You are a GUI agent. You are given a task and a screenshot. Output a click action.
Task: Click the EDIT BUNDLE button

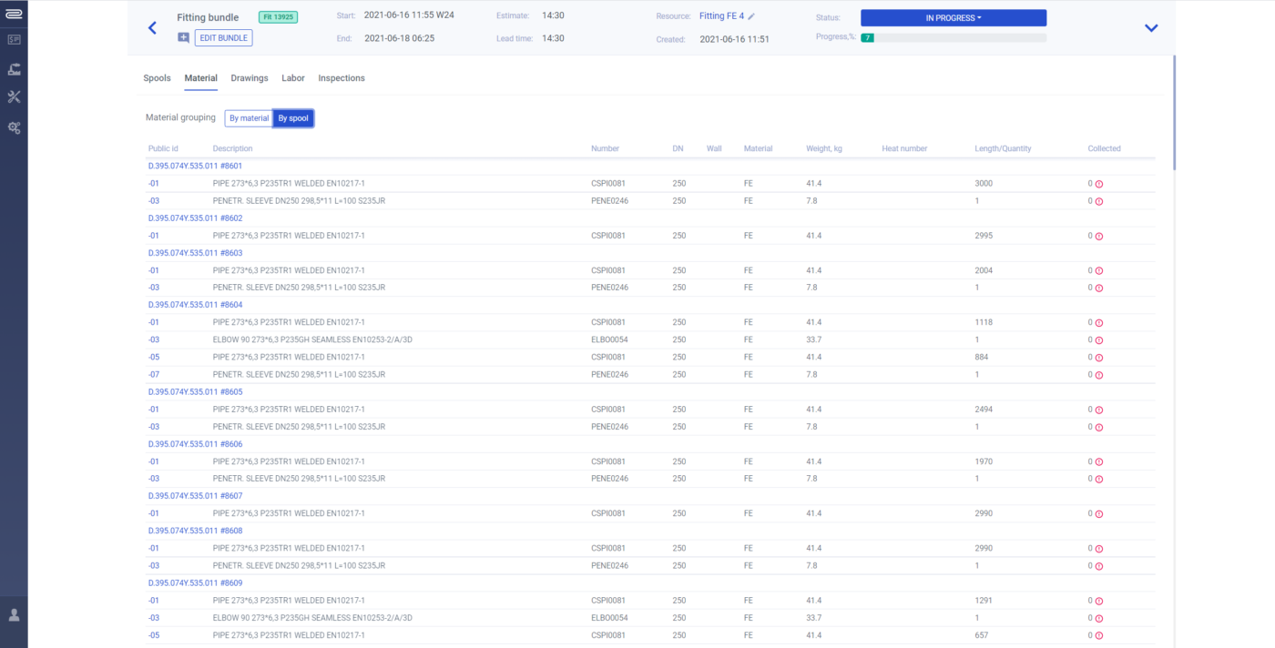(x=223, y=38)
